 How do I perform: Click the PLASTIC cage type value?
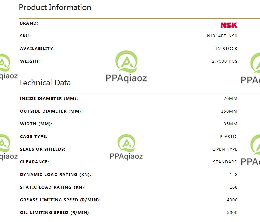[x=228, y=136]
